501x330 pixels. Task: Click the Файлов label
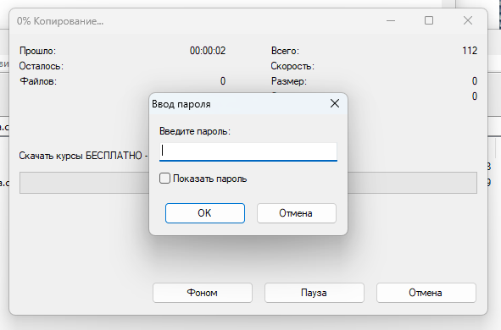click(38, 81)
